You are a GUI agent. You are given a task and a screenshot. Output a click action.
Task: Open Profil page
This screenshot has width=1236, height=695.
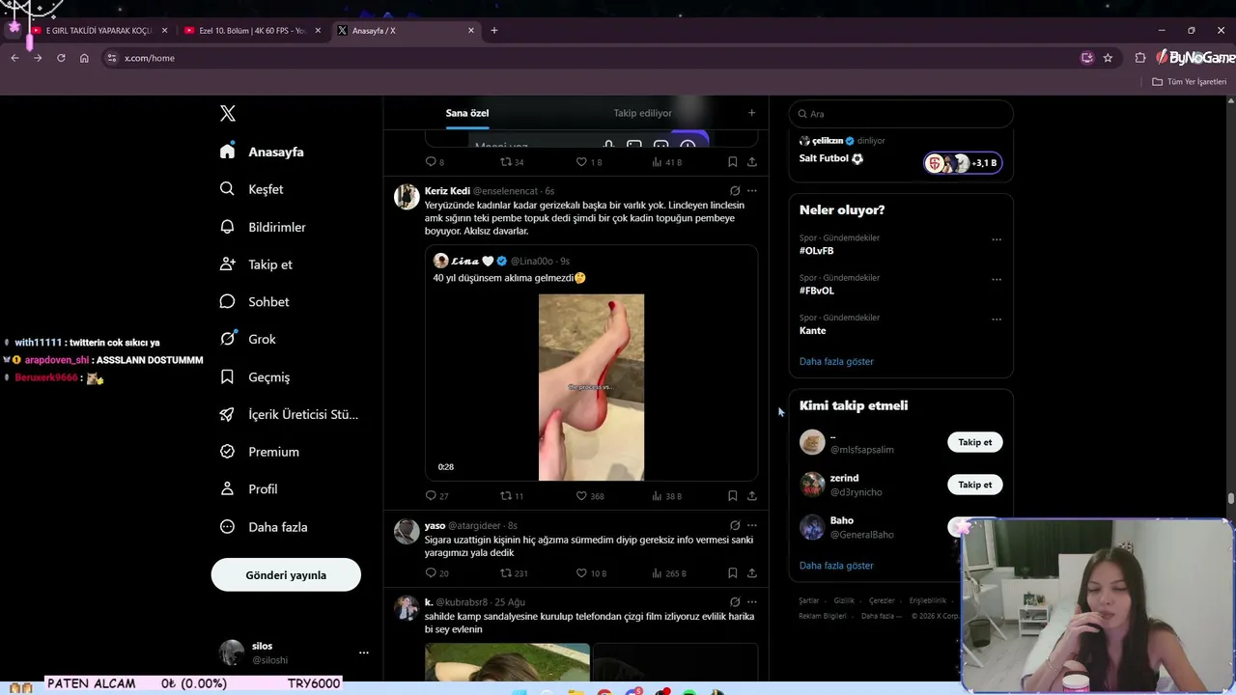(248, 489)
